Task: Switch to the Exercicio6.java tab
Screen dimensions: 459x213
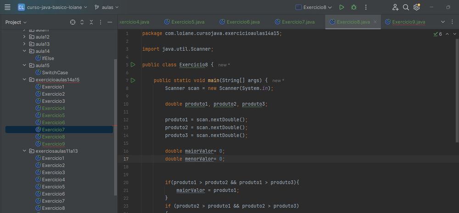Action: pyautogui.click(x=240, y=22)
